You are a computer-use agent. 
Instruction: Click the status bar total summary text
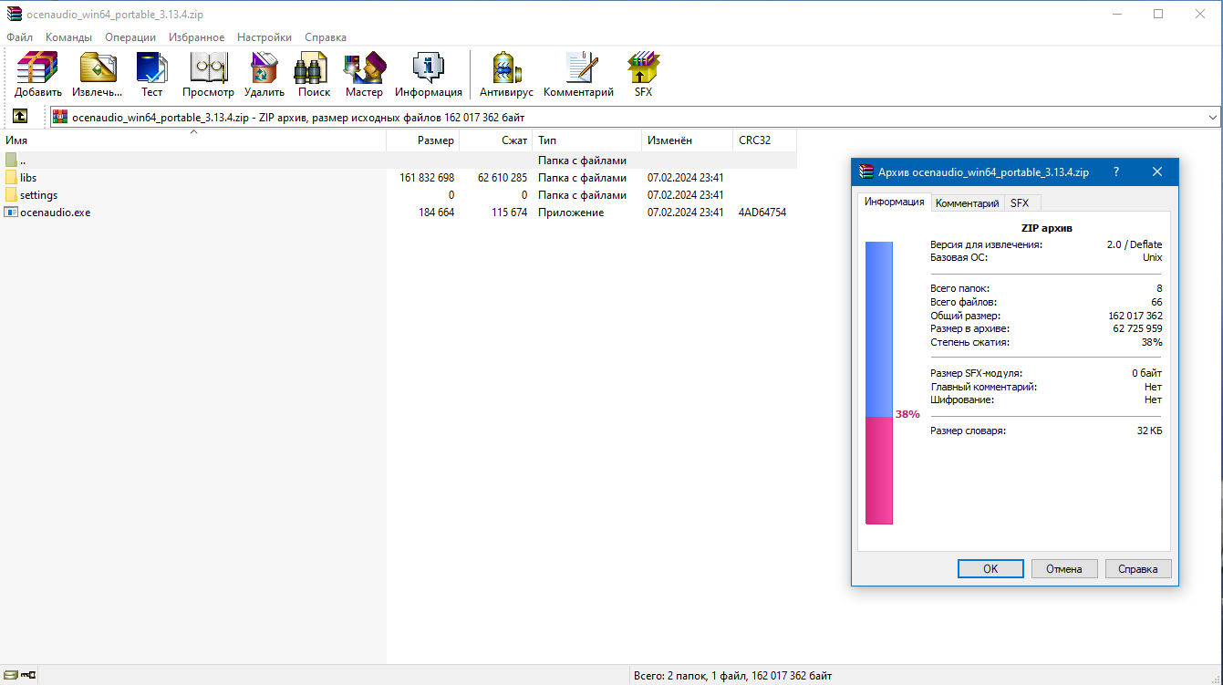point(732,676)
